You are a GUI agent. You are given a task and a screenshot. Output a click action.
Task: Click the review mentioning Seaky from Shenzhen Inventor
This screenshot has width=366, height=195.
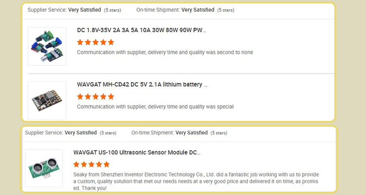coord(195,181)
